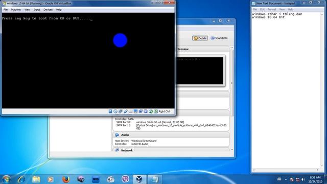The height and width of the screenshot is (184, 327).
Task: Launch Firefox from the taskbar
Action: pos(66,179)
